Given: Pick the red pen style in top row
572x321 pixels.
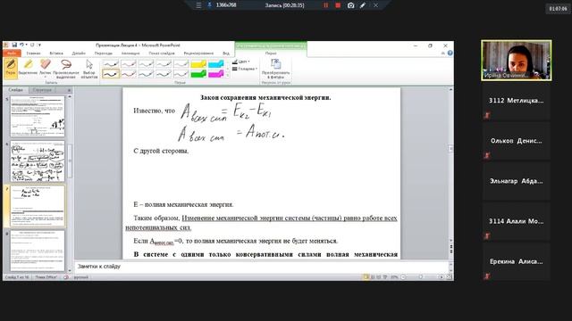Looking at the screenshot, I should click(x=128, y=64).
